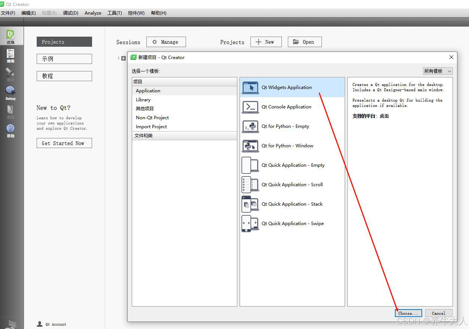Viewport: 469px width, 329px height.
Task: Switch to the Debug mode icon
Action: [x=10, y=93]
